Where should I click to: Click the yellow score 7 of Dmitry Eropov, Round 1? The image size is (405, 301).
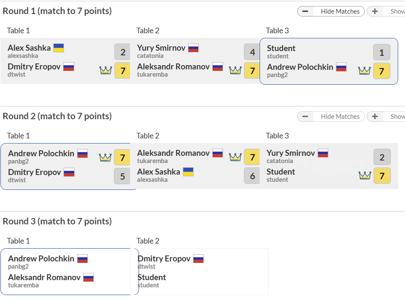point(122,71)
